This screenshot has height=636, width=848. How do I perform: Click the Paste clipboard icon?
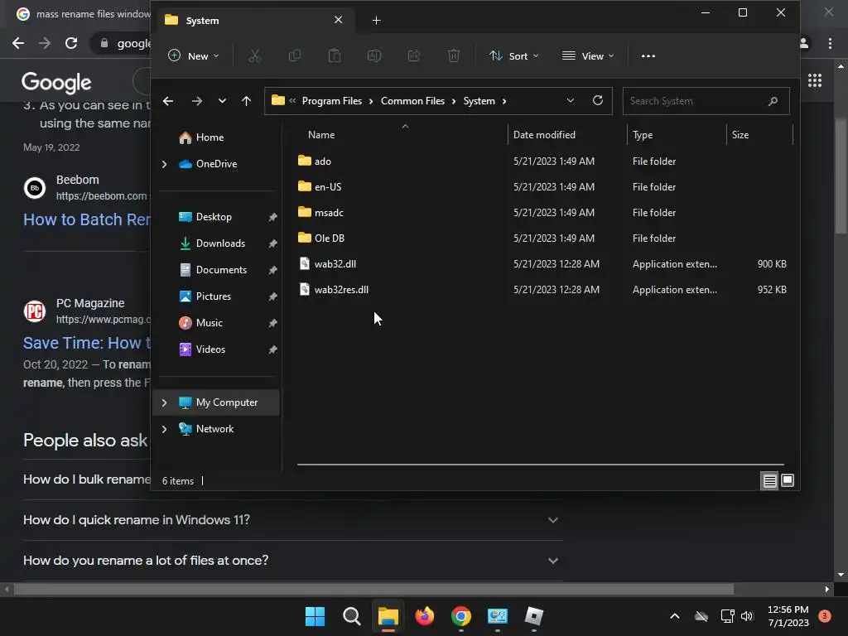point(335,55)
